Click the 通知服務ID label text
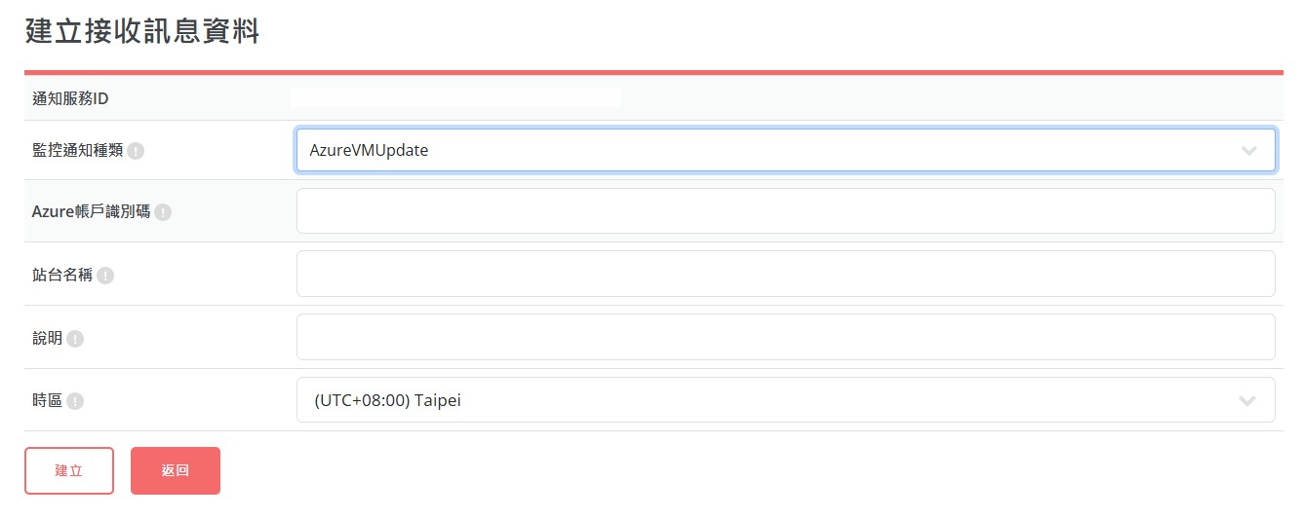The height and width of the screenshot is (519, 1304). tap(69, 97)
